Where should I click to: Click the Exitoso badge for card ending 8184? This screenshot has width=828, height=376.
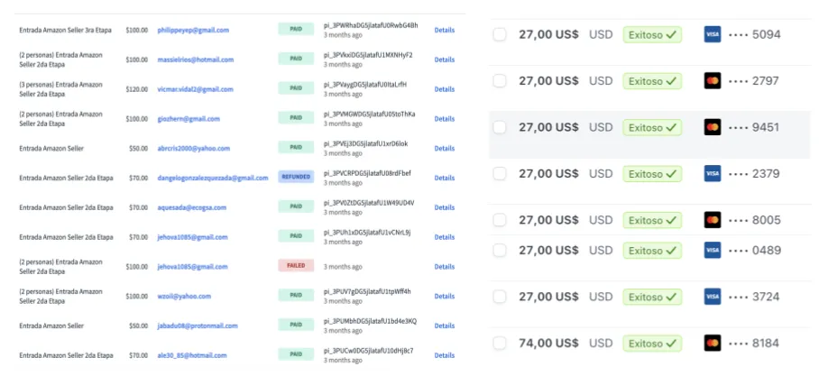(x=652, y=343)
